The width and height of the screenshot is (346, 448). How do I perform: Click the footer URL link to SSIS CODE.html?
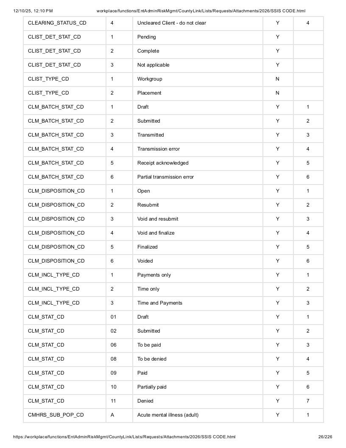tap(124, 437)
